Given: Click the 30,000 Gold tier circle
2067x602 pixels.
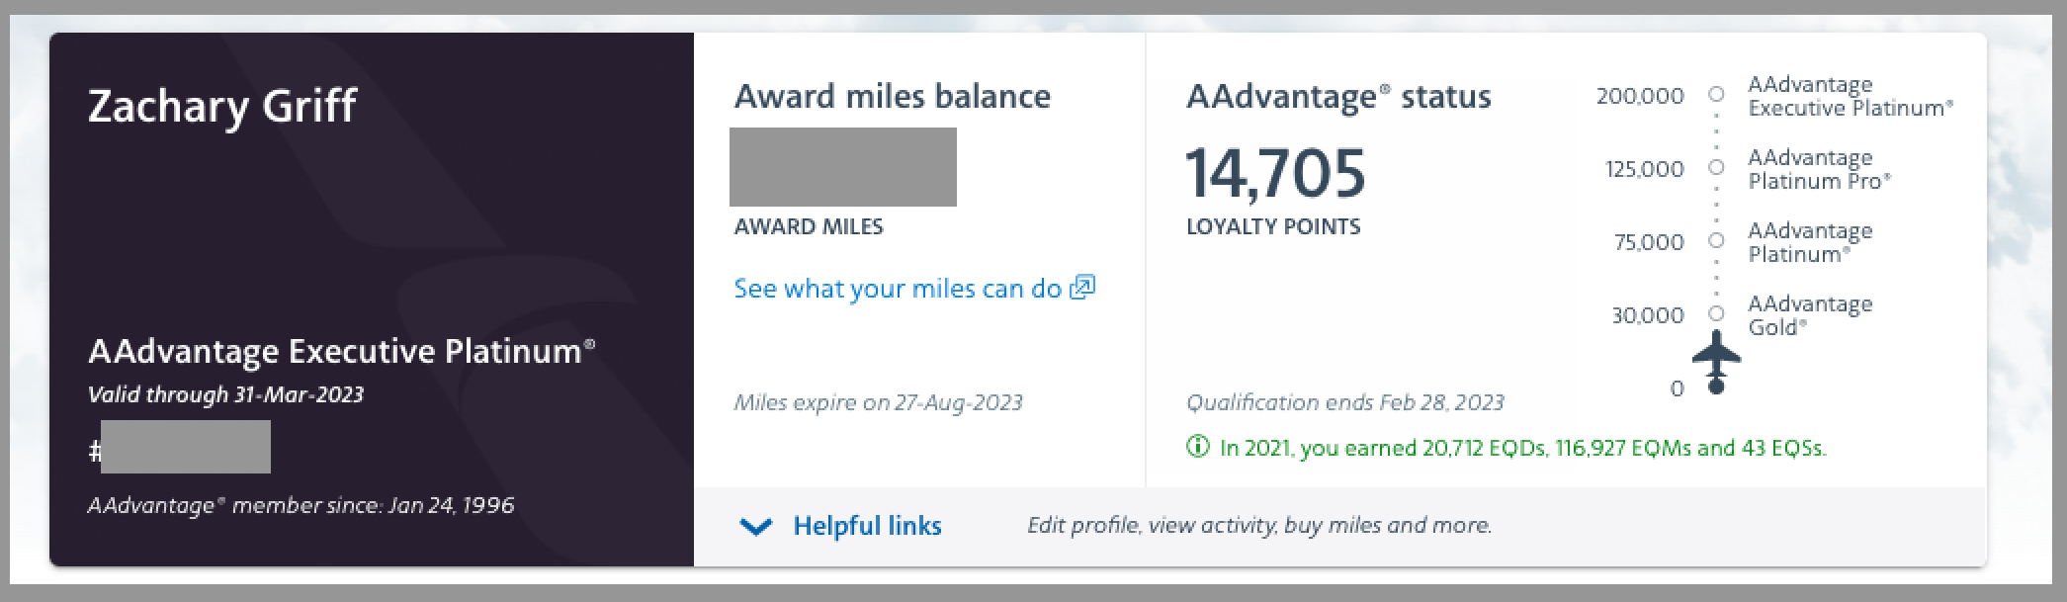Looking at the screenshot, I should 1716,313.
